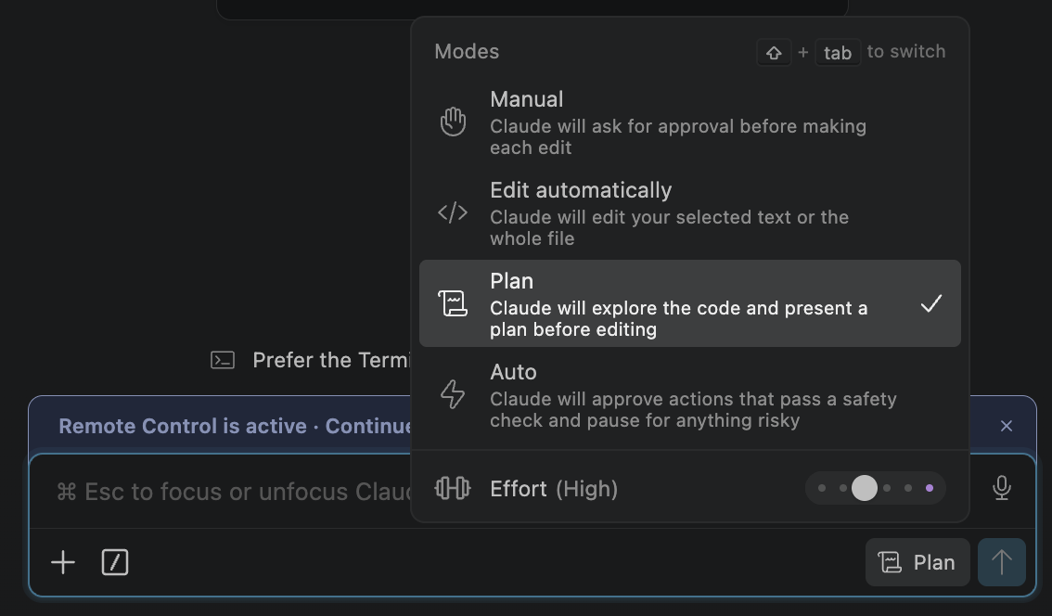
Task: Set effort slider to lowest dot
Action: (x=822, y=488)
